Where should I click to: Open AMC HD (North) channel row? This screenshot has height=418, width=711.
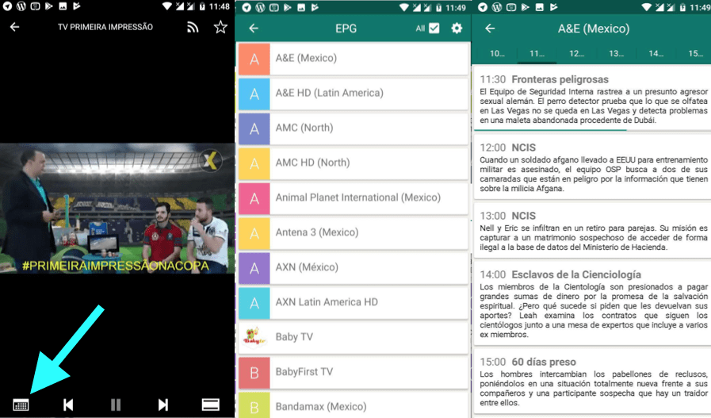[354, 163]
